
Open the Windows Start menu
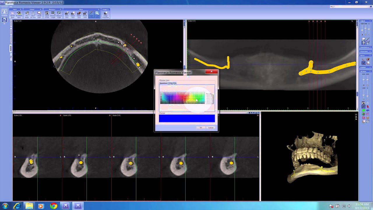pyautogui.click(x=5, y=206)
